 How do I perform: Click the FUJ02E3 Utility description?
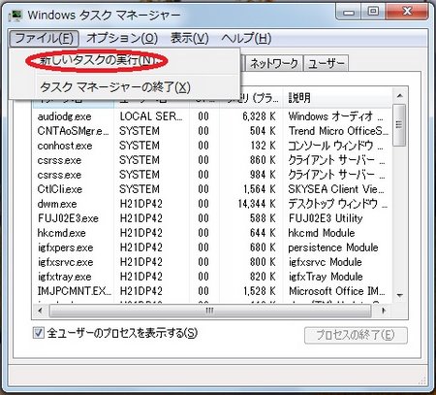click(326, 218)
